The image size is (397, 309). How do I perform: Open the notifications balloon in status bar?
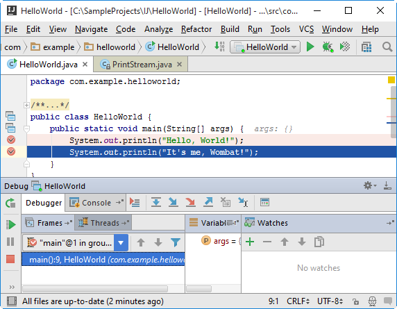pos(388,301)
